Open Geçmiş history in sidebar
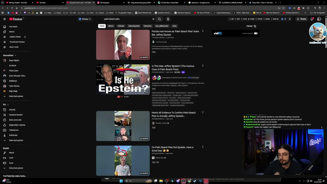The height and width of the screenshot is (184, 327). (x=12, y=110)
